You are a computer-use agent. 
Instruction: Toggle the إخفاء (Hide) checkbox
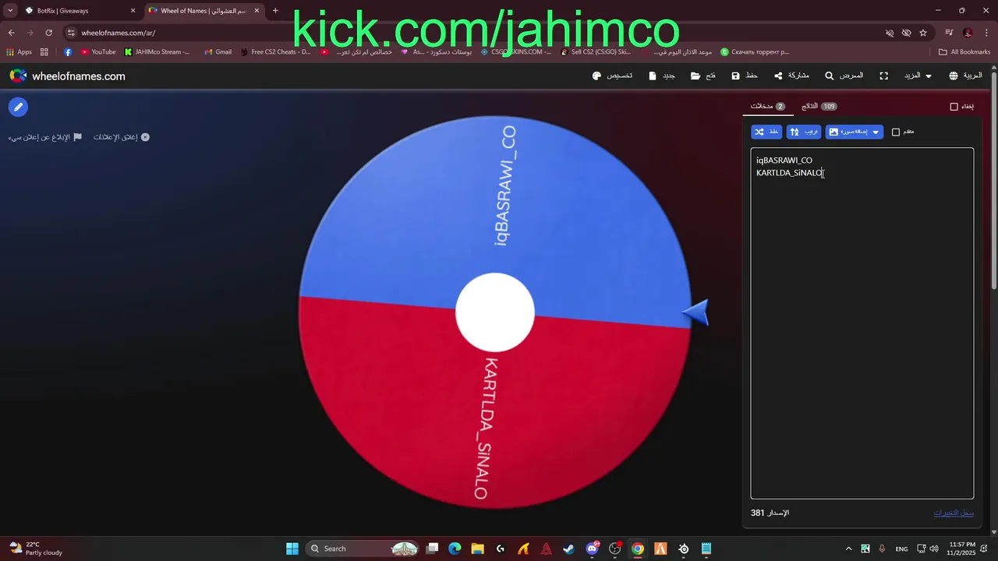[x=954, y=107]
